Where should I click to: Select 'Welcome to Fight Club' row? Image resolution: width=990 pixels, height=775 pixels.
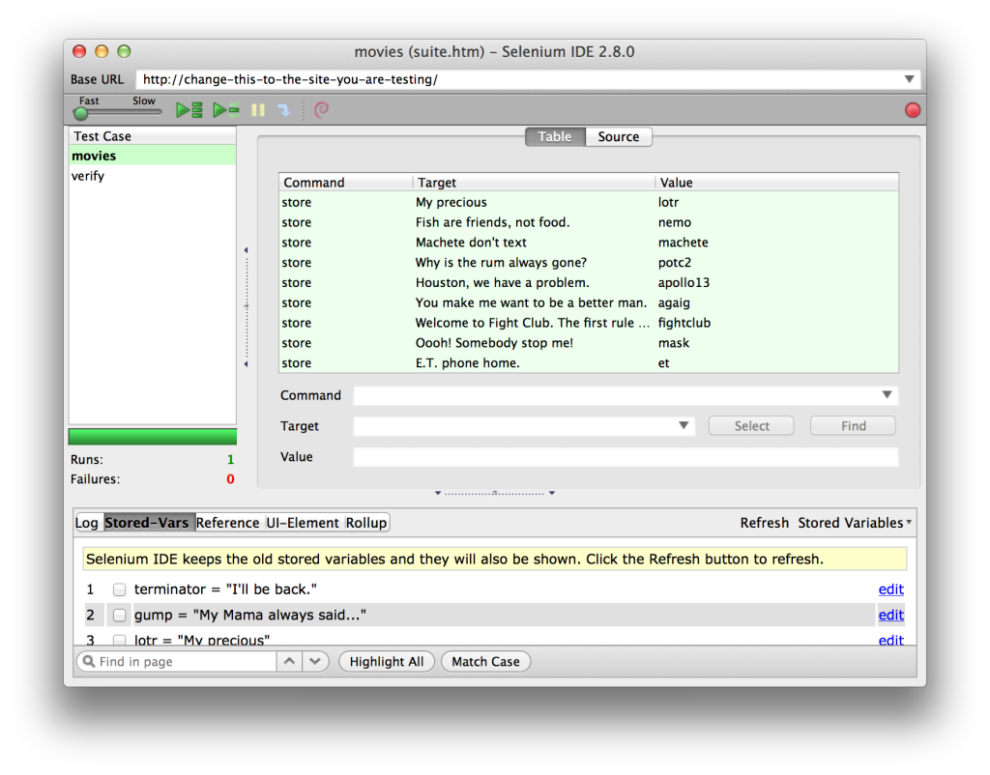pos(589,323)
